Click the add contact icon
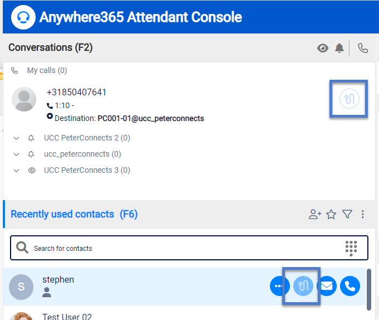The height and width of the screenshot is (320, 379). (x=316, y=214)
